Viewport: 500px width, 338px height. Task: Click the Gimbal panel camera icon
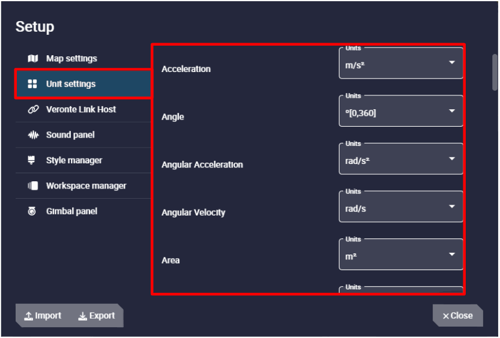coord(33,211)
